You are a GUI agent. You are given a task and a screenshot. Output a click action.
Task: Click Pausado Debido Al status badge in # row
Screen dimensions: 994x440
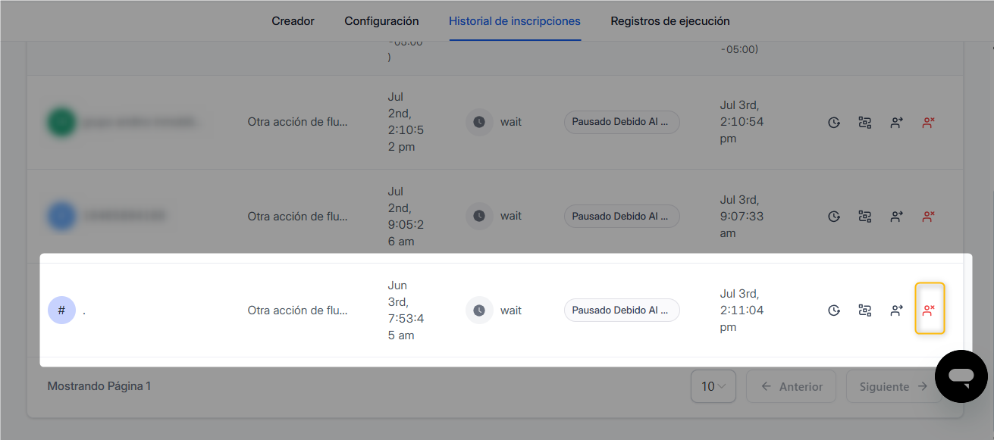click(x=621, y=310)
